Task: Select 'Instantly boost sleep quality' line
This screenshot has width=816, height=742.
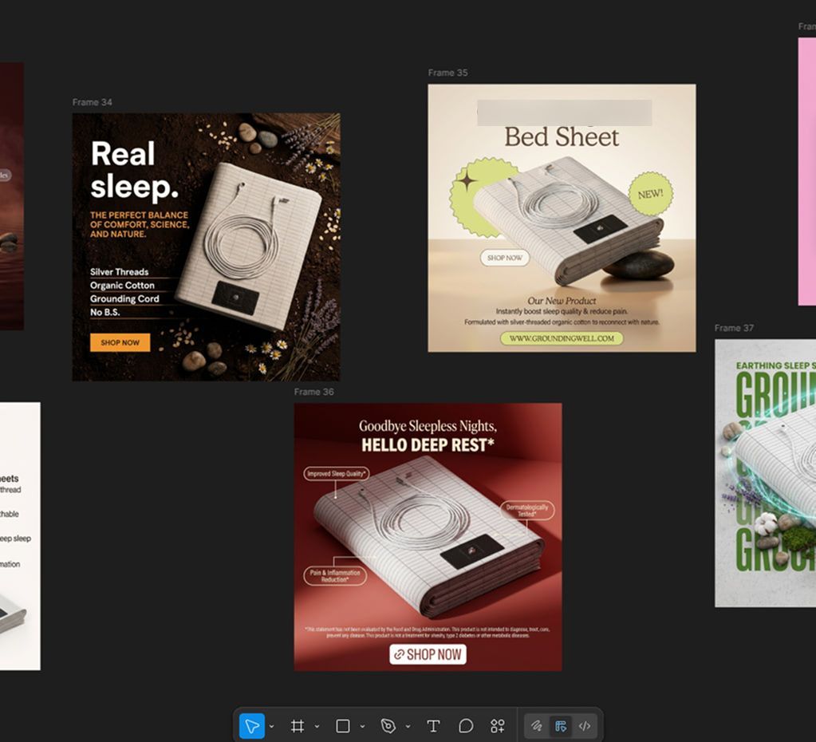Action: pos(562,311)
